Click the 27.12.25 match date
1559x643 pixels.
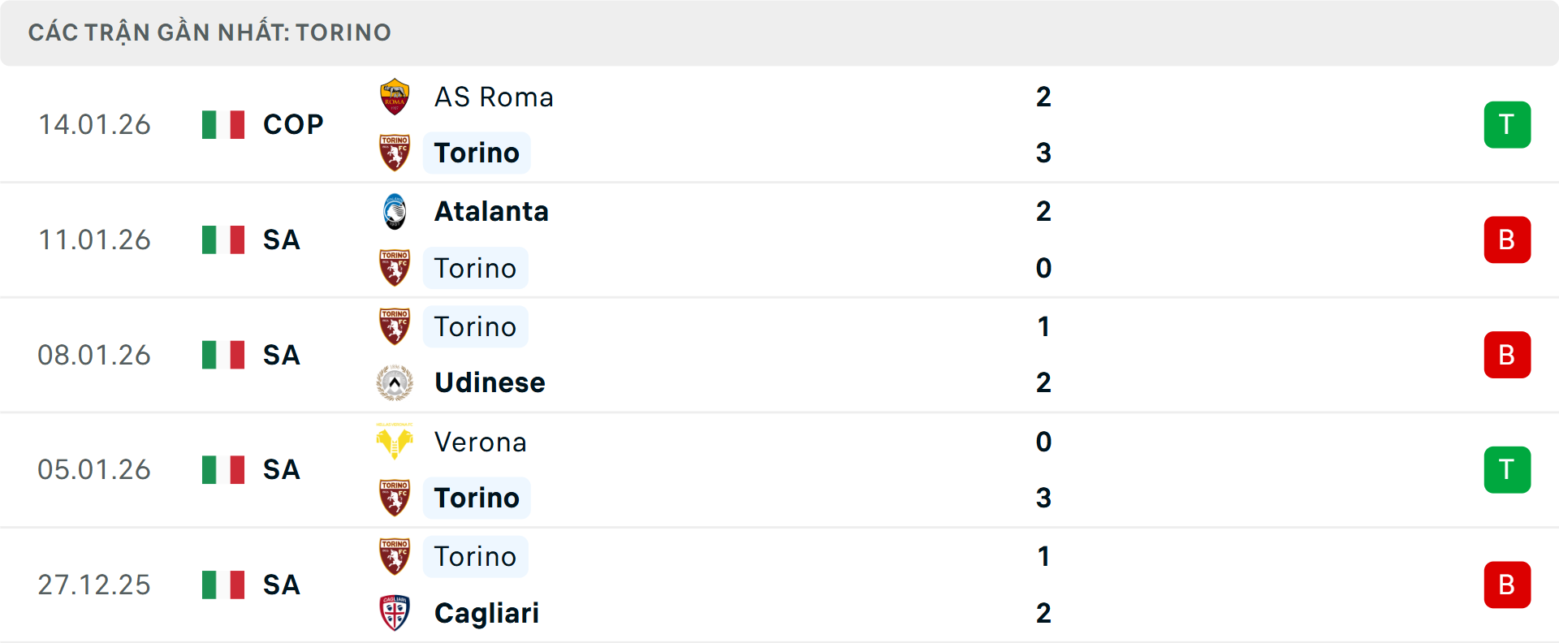94,585
